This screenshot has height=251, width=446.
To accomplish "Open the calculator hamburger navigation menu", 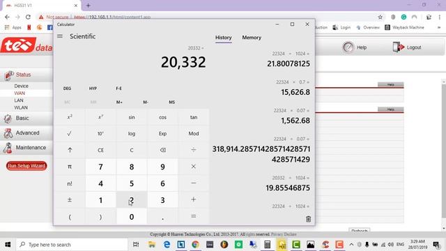I will 60,36.
